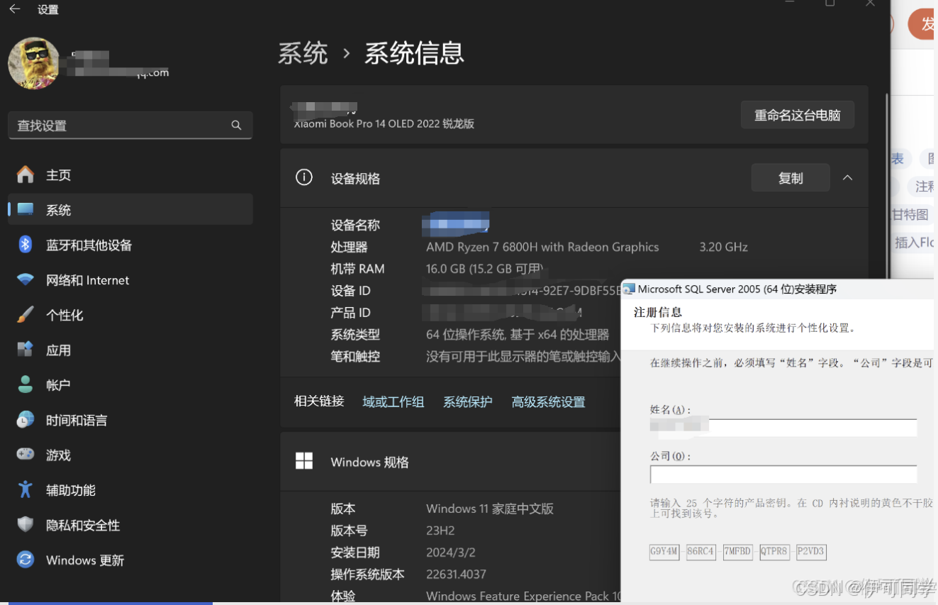Open 辅助功能 settings
The width and height of the screenshot is (938, 605).
point(130,489)
